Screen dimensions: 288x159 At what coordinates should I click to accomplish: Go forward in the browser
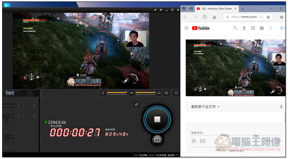[195, 17]
